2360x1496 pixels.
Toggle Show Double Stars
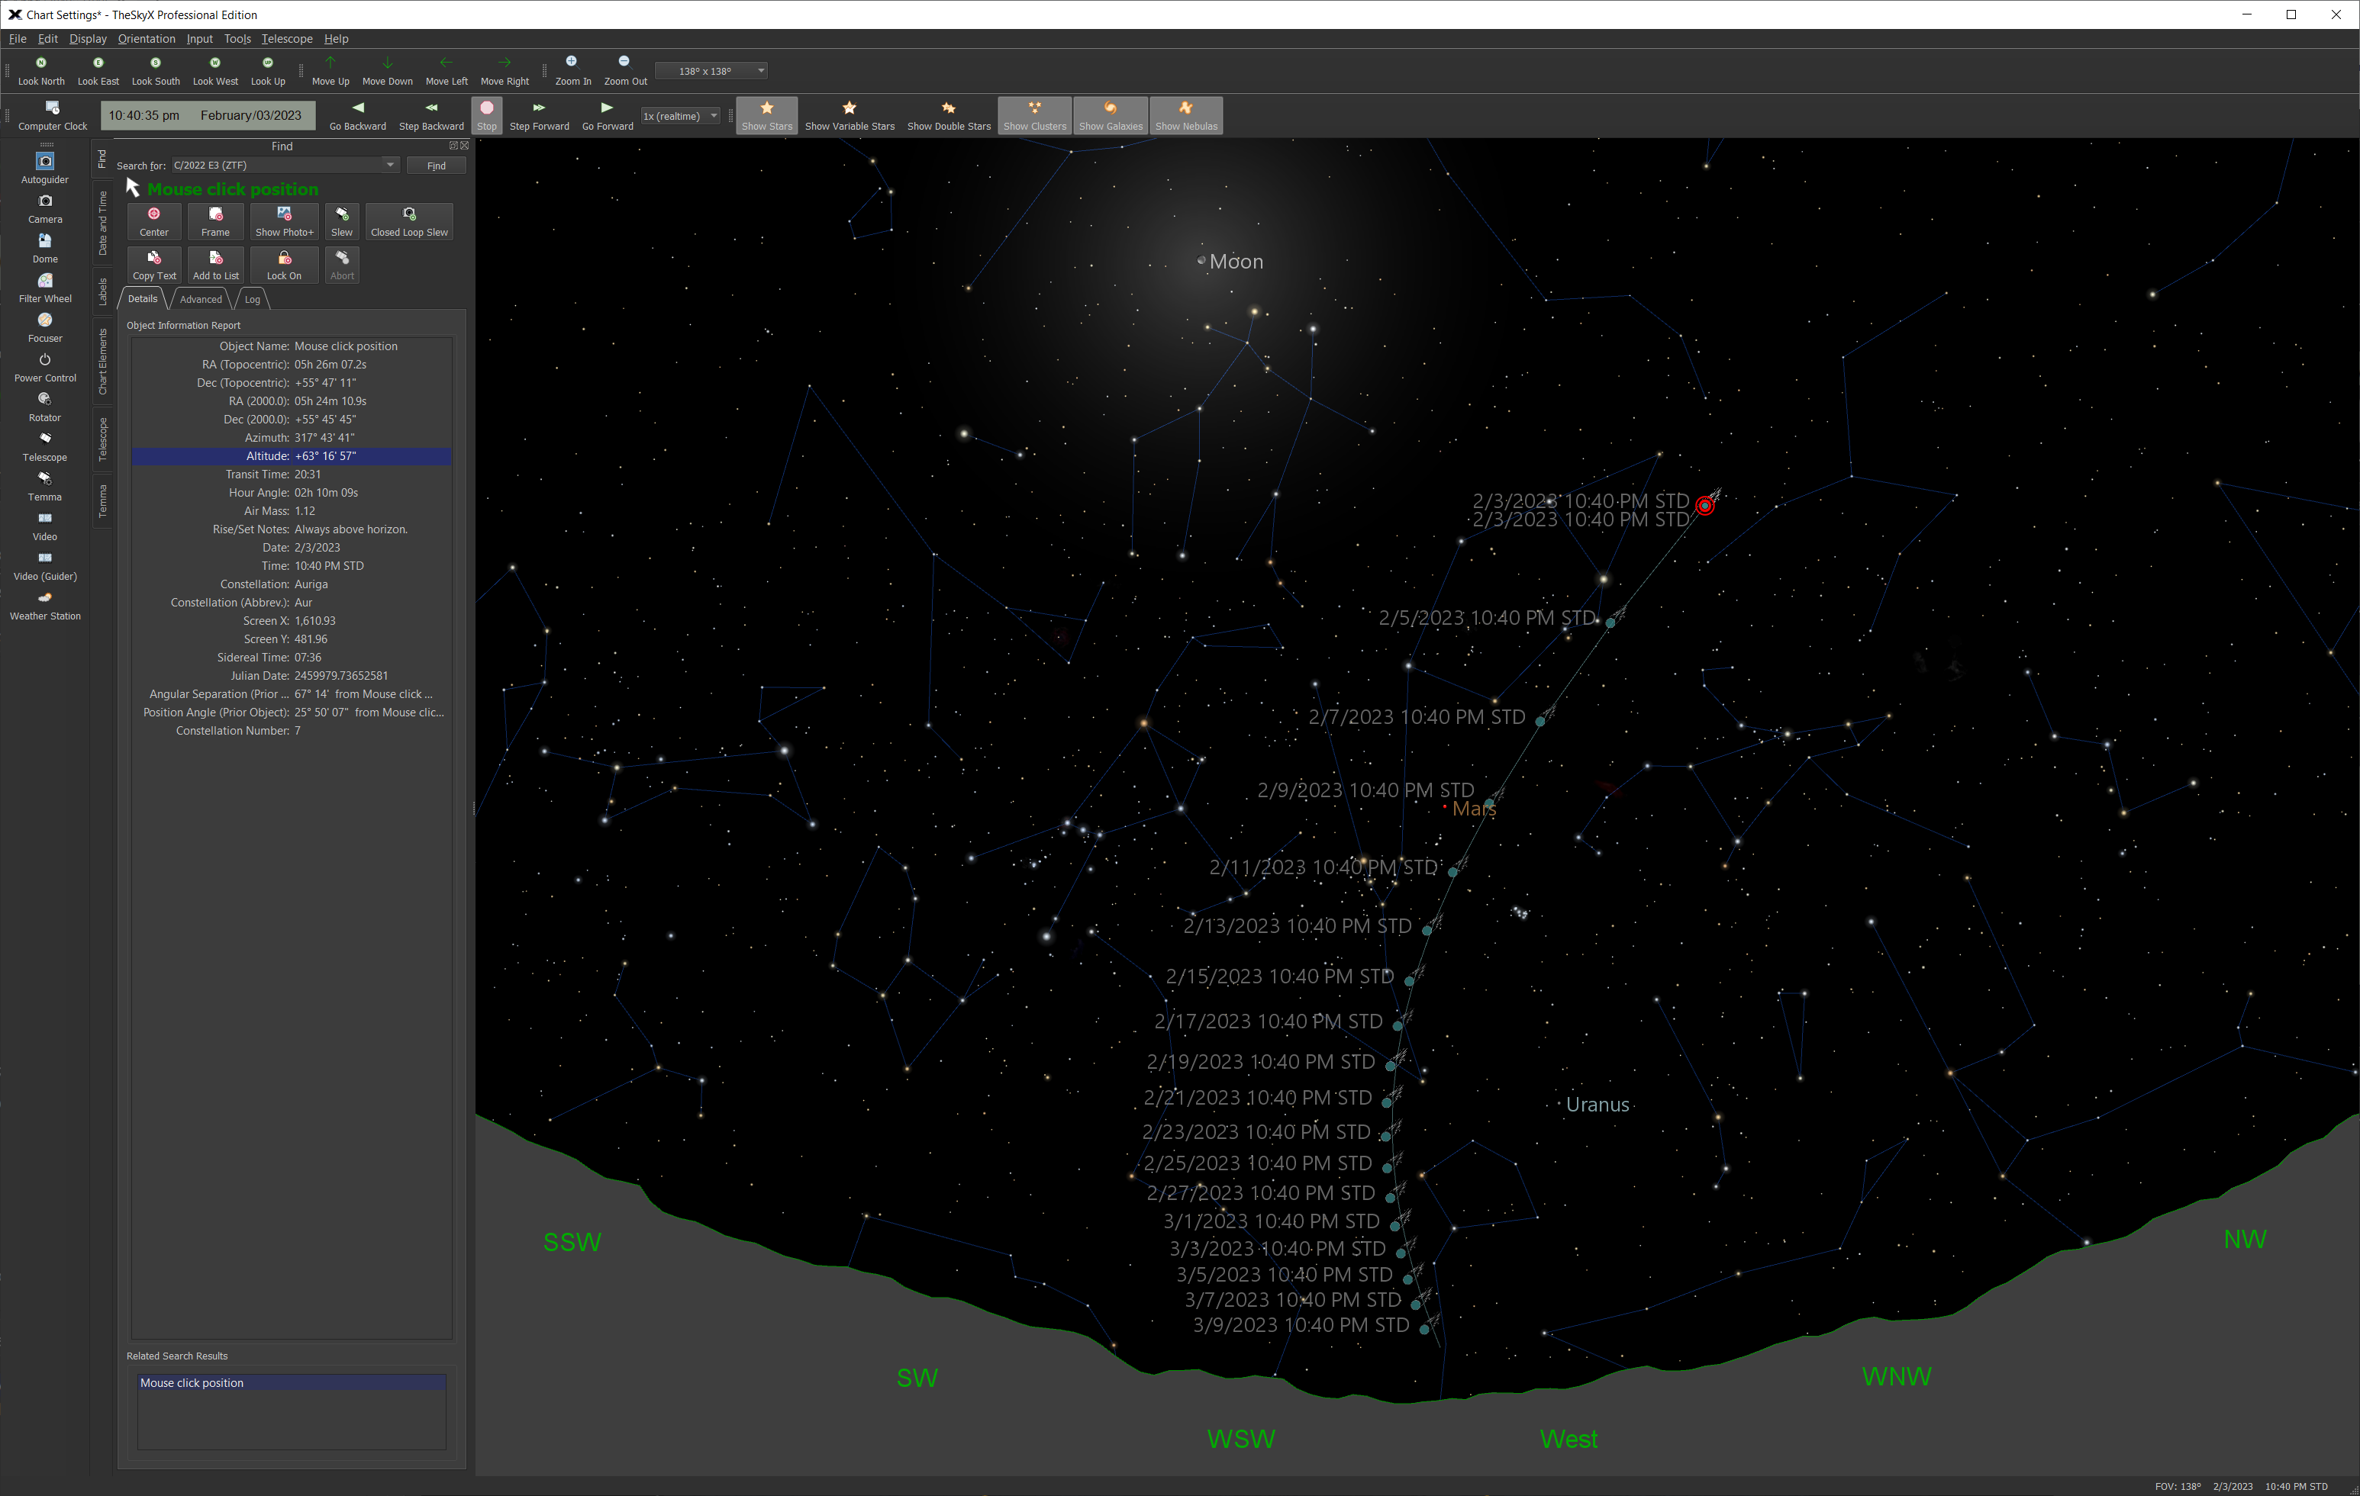tap(949, 114)
